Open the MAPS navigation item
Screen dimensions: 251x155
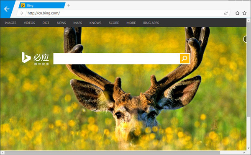78,23
